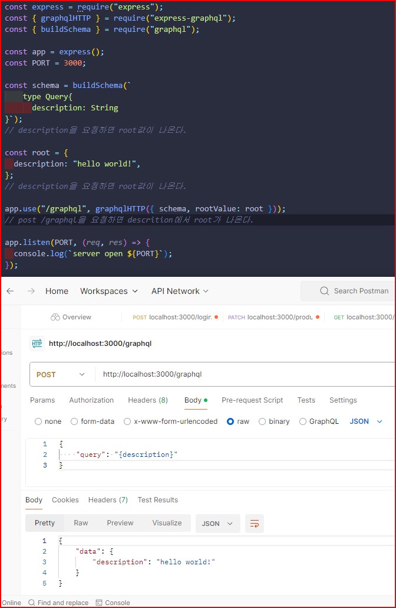
Task: Select the x-www-form-urlencoded radio button
Action: tap(127, 421)
